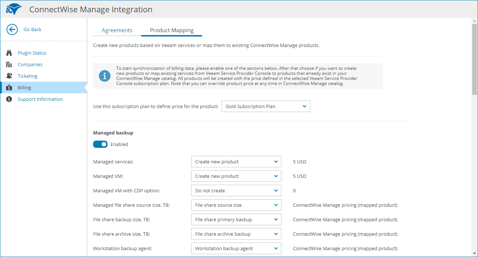The image size is (478, 257).
Task: Expand the Workstation backup agent dropdown
Action: click(236, 249)
